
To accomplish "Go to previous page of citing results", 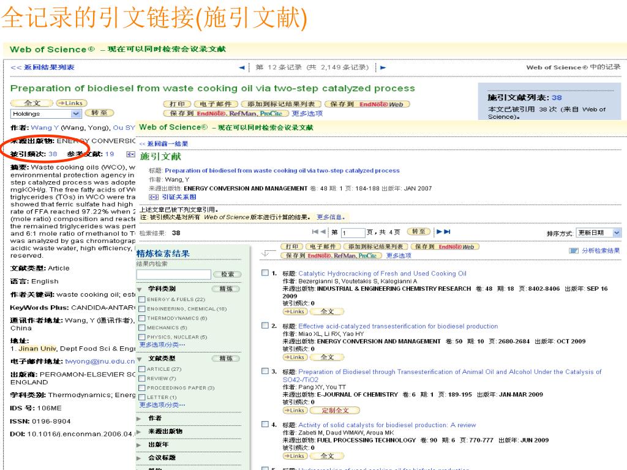I will coord(323,231).
